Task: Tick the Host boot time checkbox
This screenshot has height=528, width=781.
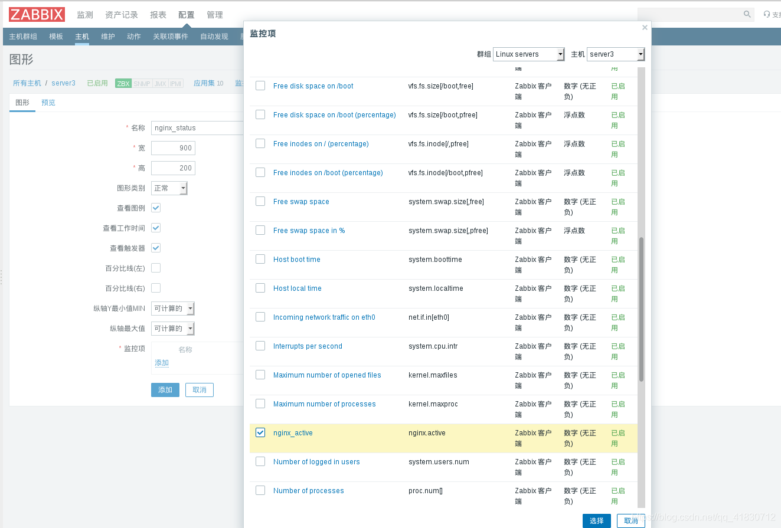Action: 260,259
